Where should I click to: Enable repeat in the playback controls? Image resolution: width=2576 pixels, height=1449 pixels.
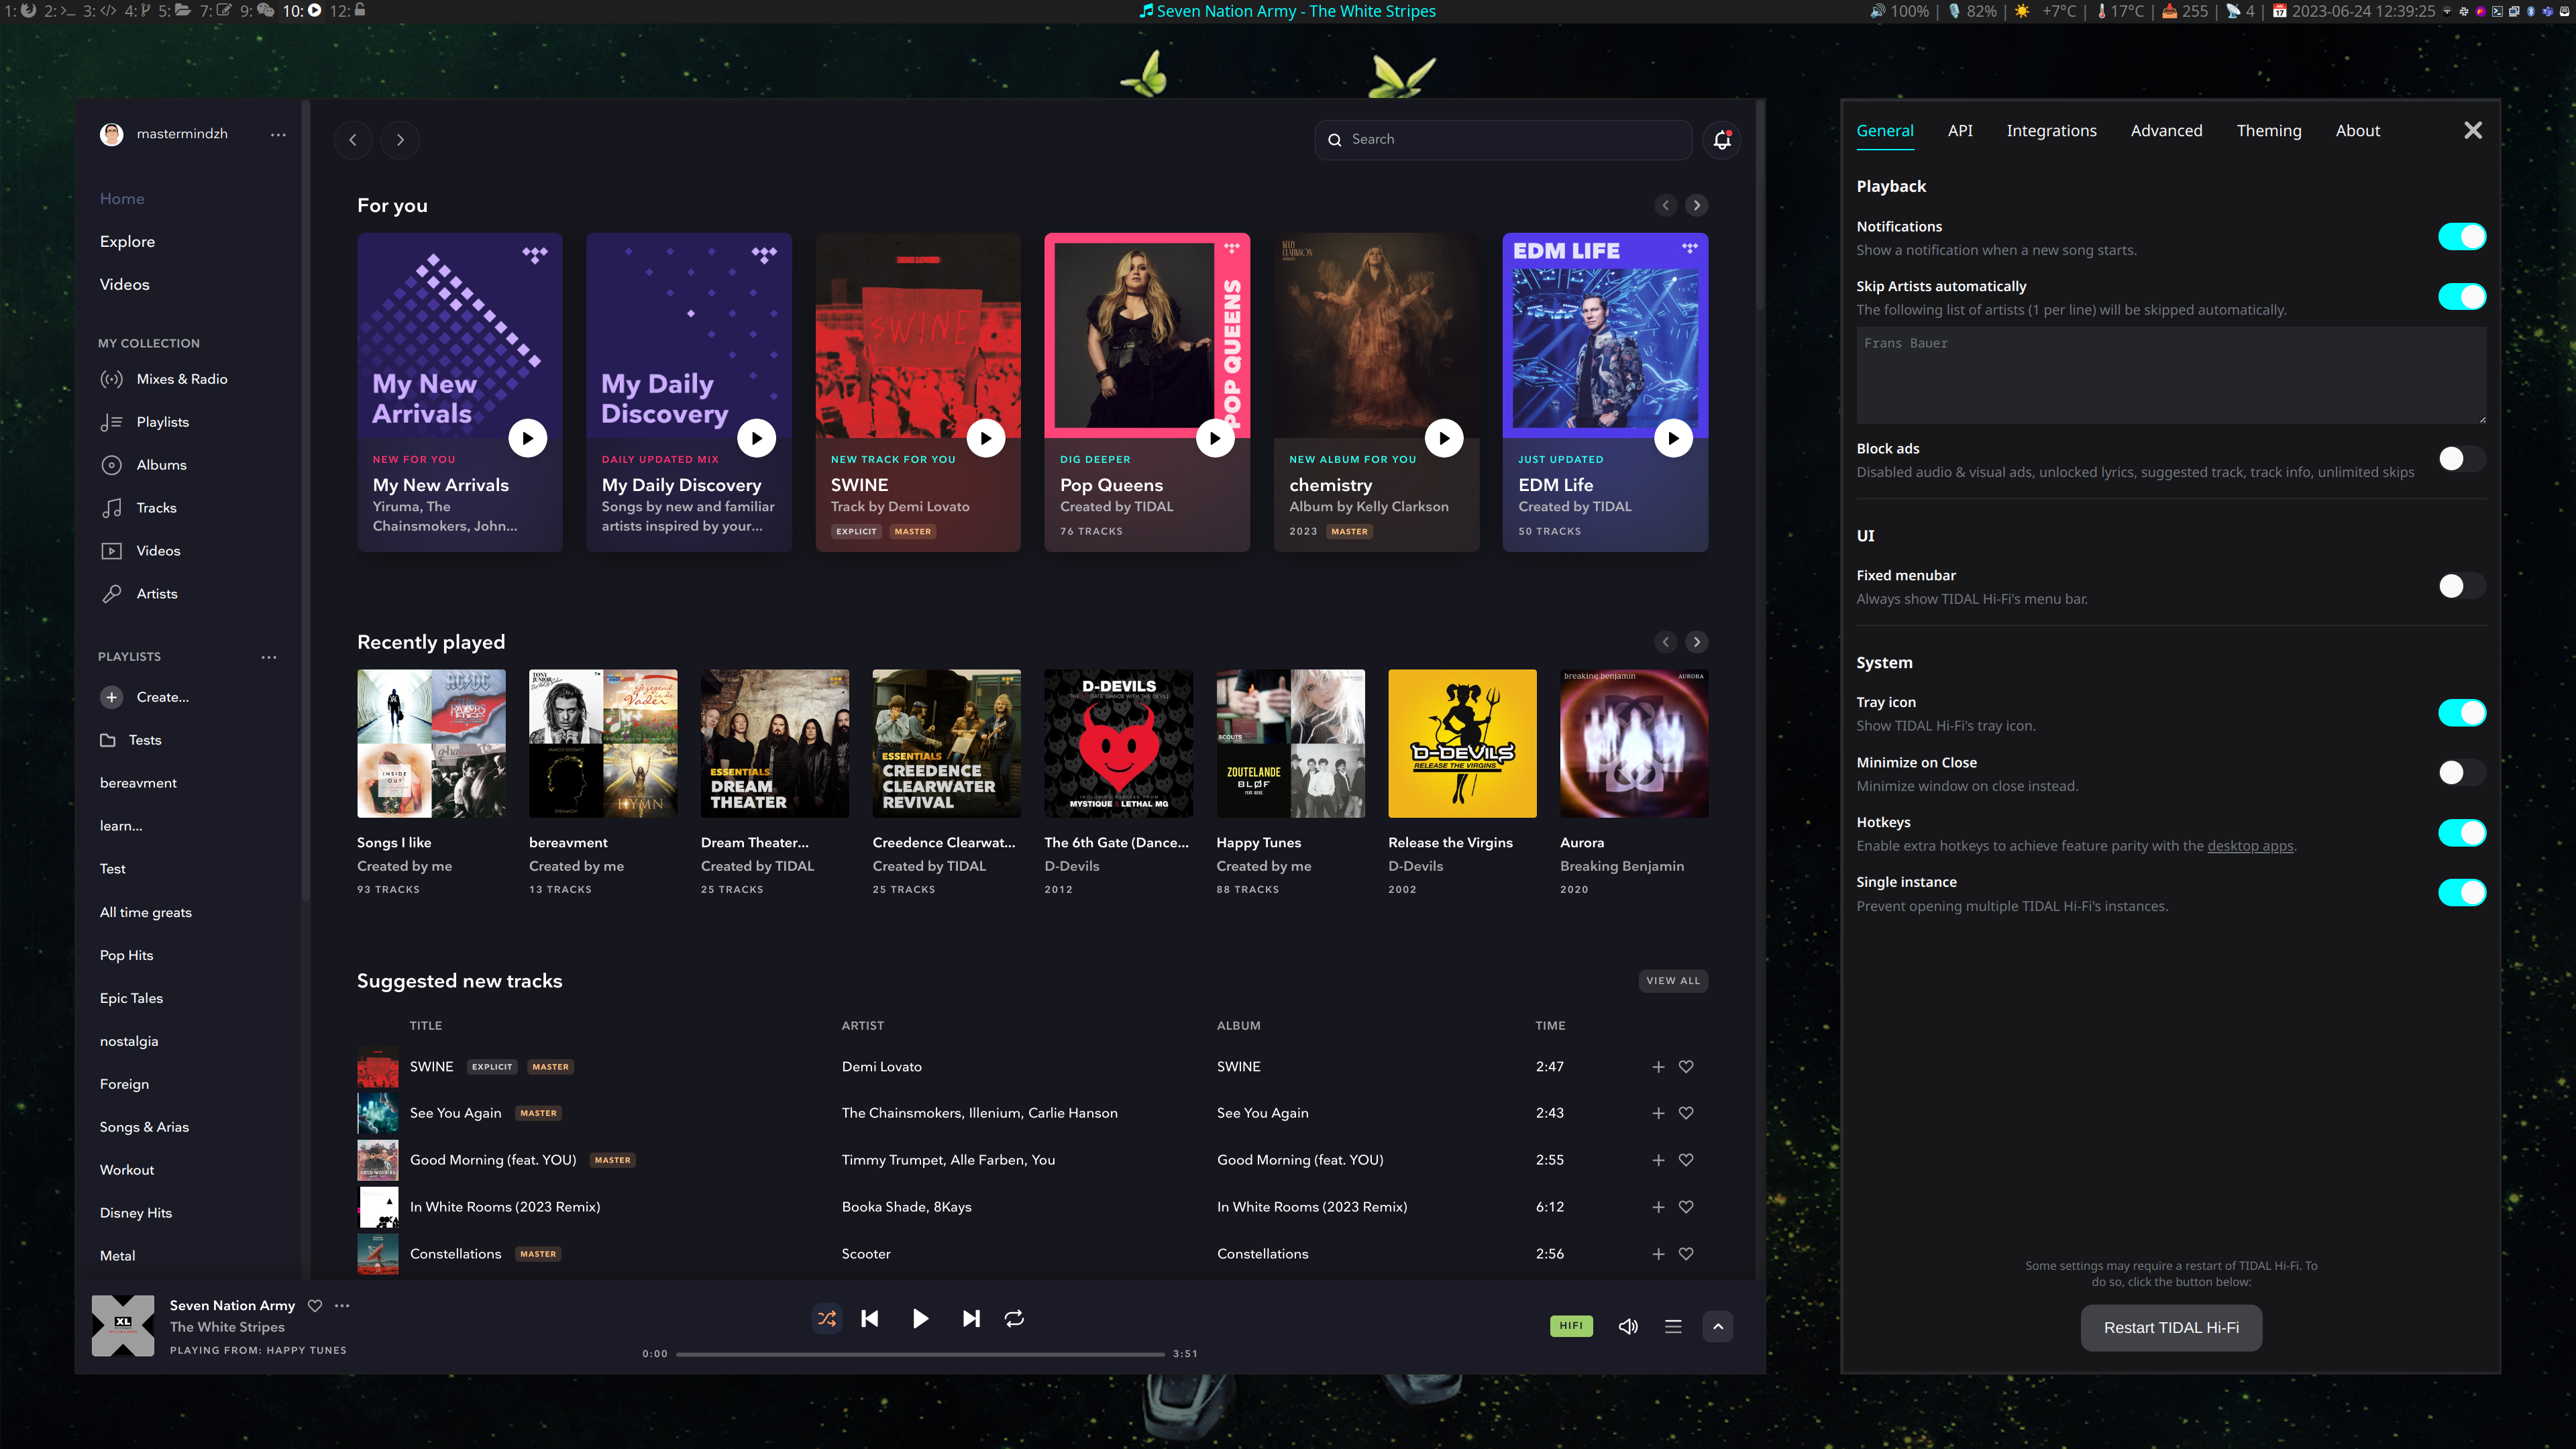point(1014,1318)
